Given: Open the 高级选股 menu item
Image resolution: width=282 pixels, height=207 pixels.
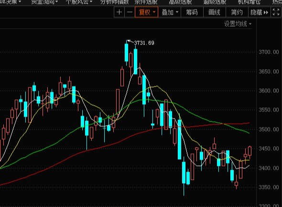Looking at the screenshot, I should pos(180,2).
